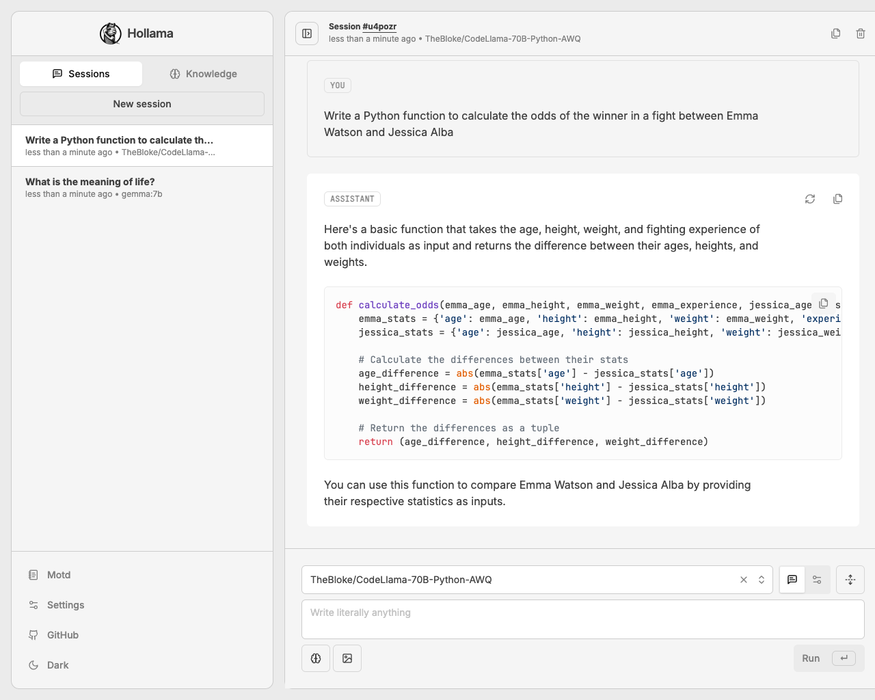
Task: Click the image attach icon
Action: (x=347, y=658)
